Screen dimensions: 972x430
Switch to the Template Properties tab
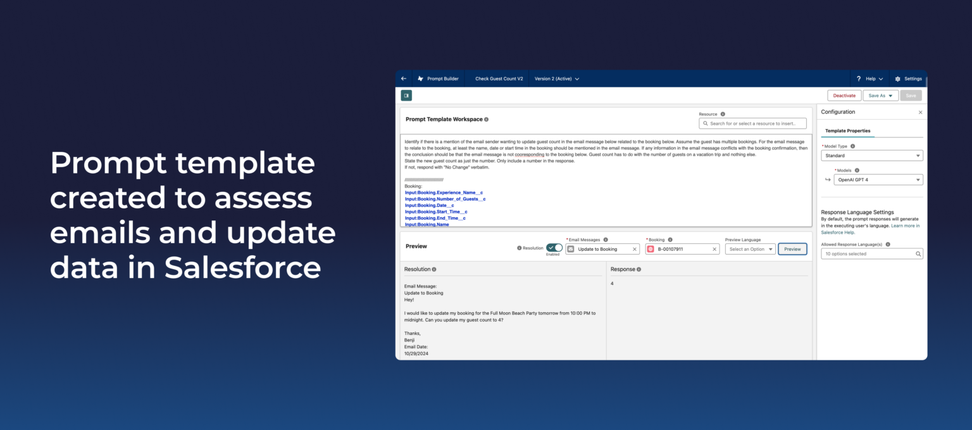tap(848, 130)
